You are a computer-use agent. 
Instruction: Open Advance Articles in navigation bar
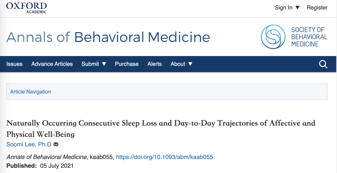[x=52, y=64]
